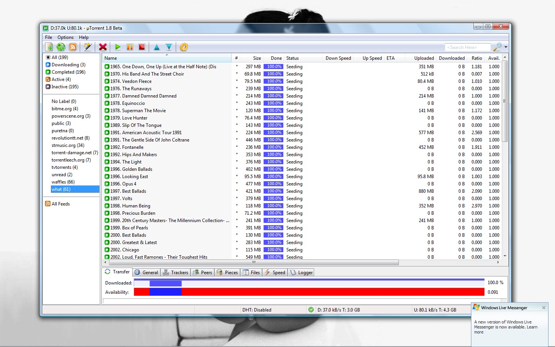This screenshot has height=347, width=555.
Task: Click the green network status icon
Action: (311, 310)
